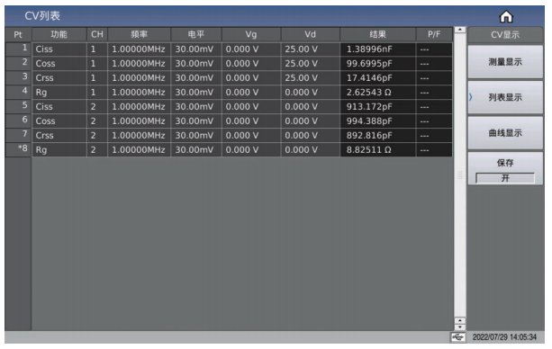Click Crss function in row 3
The image size is (552, 349).
click(59, 78)
